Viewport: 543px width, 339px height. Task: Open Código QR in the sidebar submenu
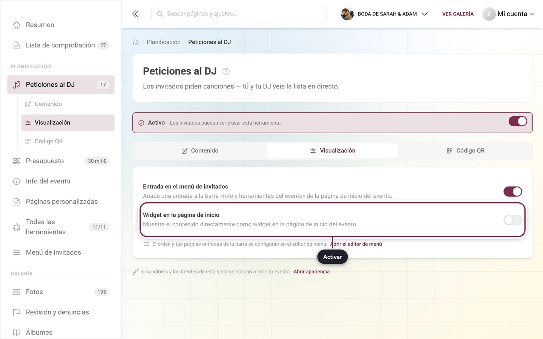click(x=68, y=142)
